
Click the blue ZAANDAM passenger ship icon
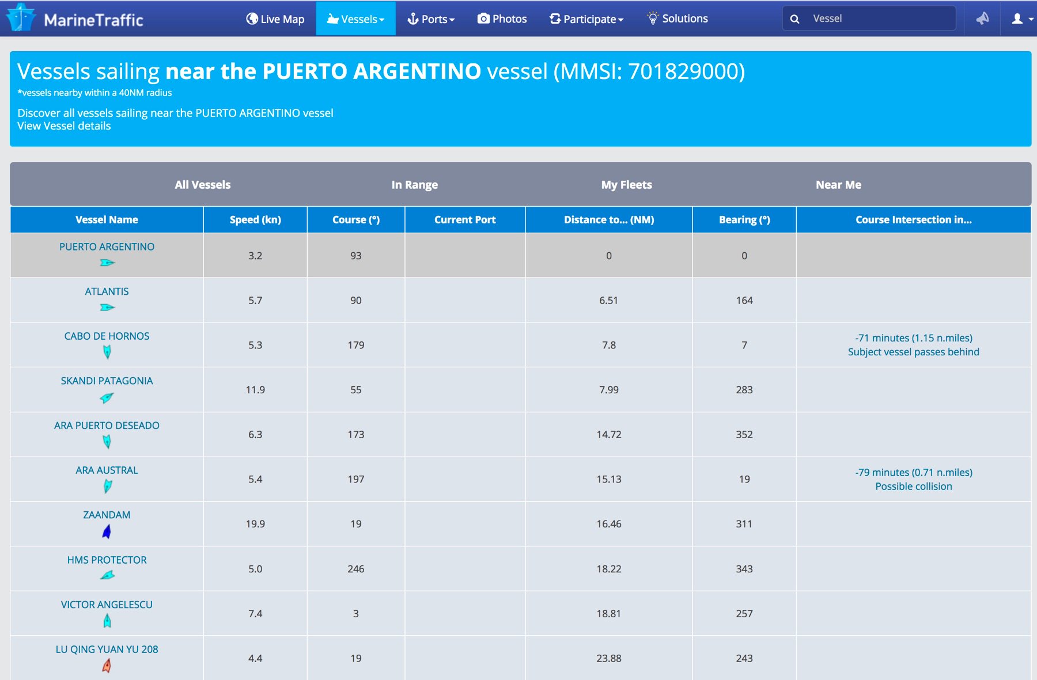coord(107,531)
